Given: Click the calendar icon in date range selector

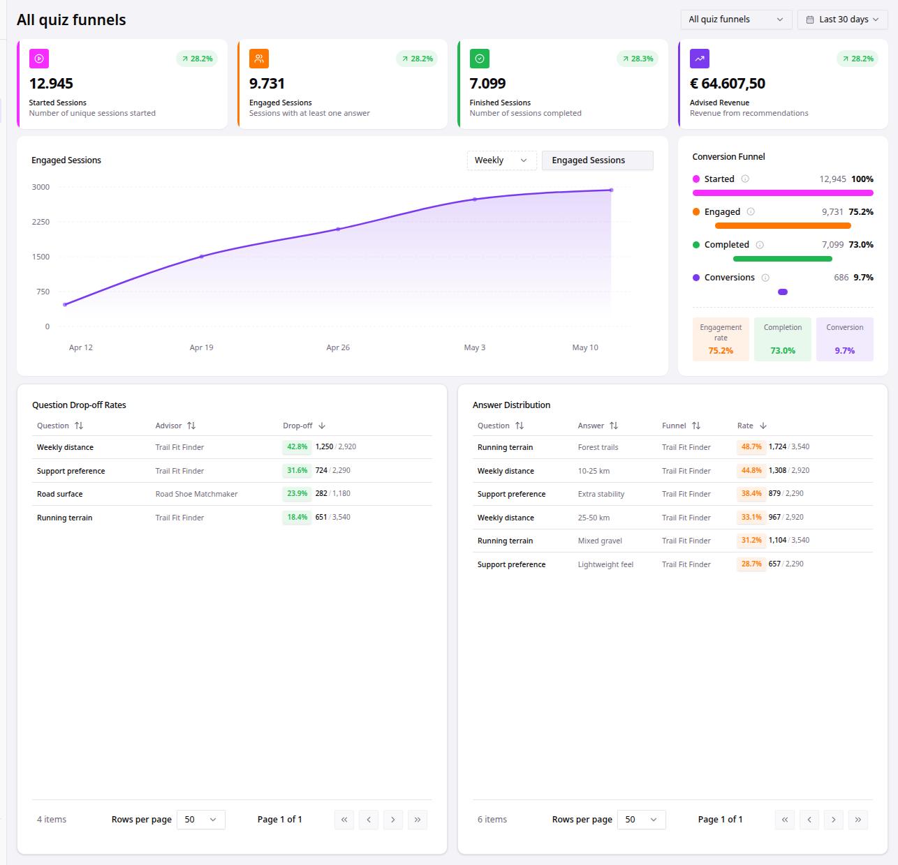Looking at the screenshot, I should tap(810, 20).
